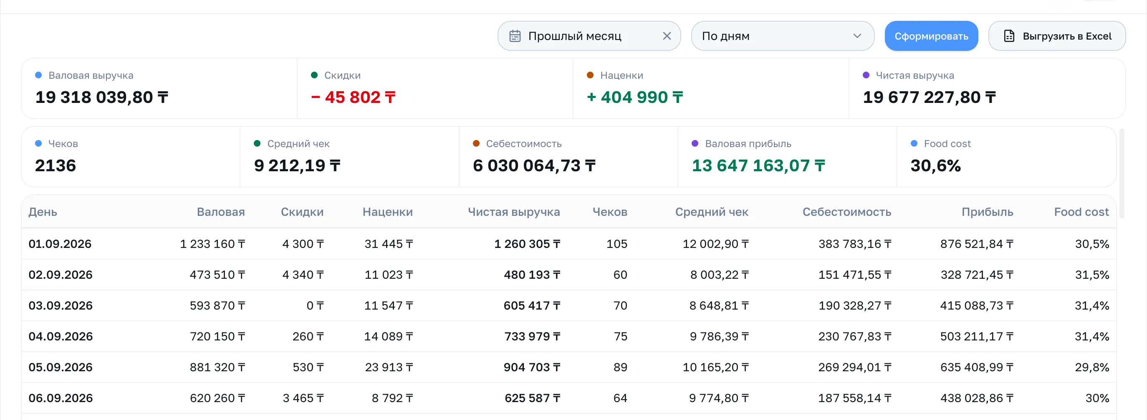Click the "Сформировать" button

point(931,36)
